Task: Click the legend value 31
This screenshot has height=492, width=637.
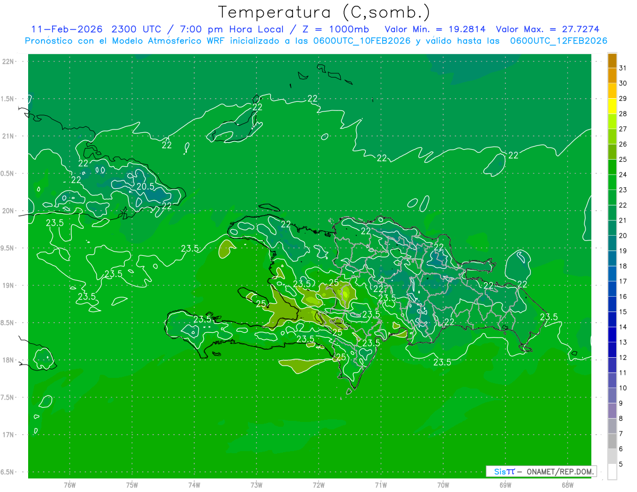Action: [623, 68]
